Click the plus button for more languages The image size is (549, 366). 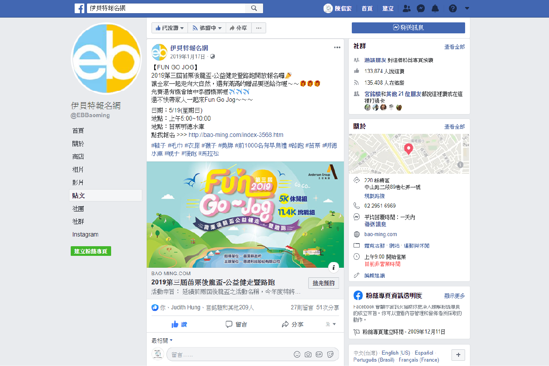pyautogui.click(x=458, y=355)
